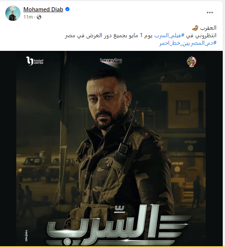Click the scorpion emoji in the post text
The width and height of the screenshot is (225, 247).
195,28
